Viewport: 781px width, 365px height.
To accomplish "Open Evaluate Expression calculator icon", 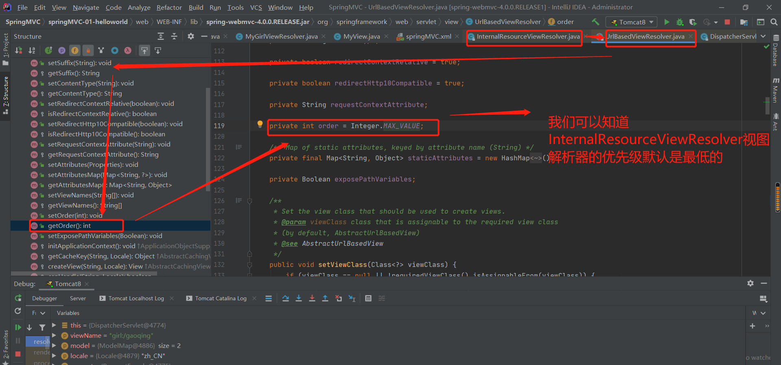I will 368,298.
